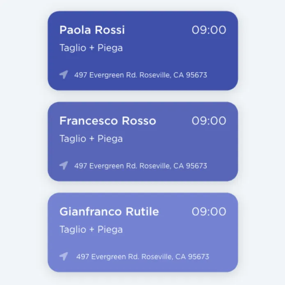Open the Paola Rossi appointment name
Viewport: 285px width, 285px height.
click(92, 30)
